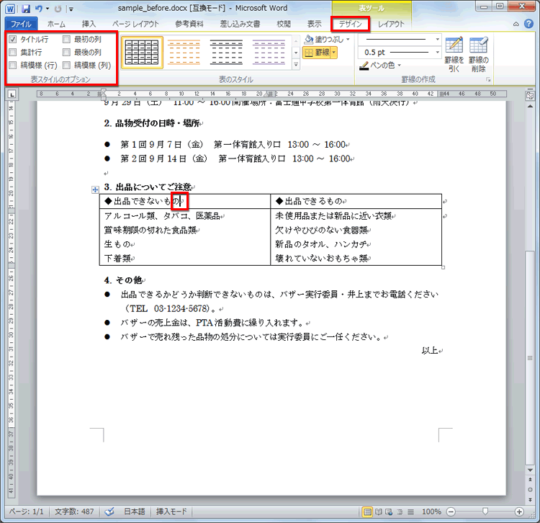Enable the 縞模様 (行) checkbox

point(13,65)
